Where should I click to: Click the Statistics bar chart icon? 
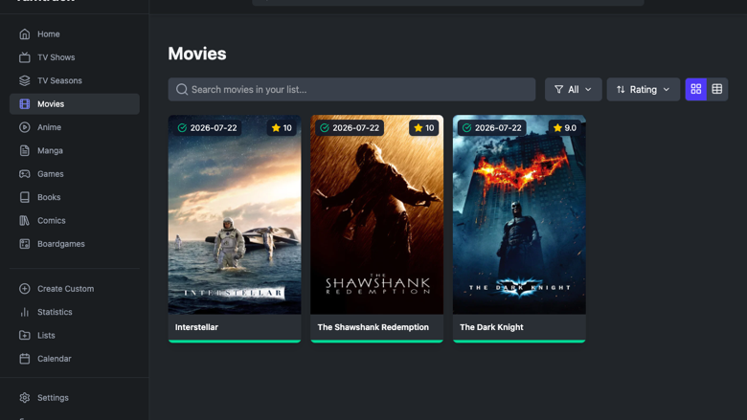tap(24, 312)
